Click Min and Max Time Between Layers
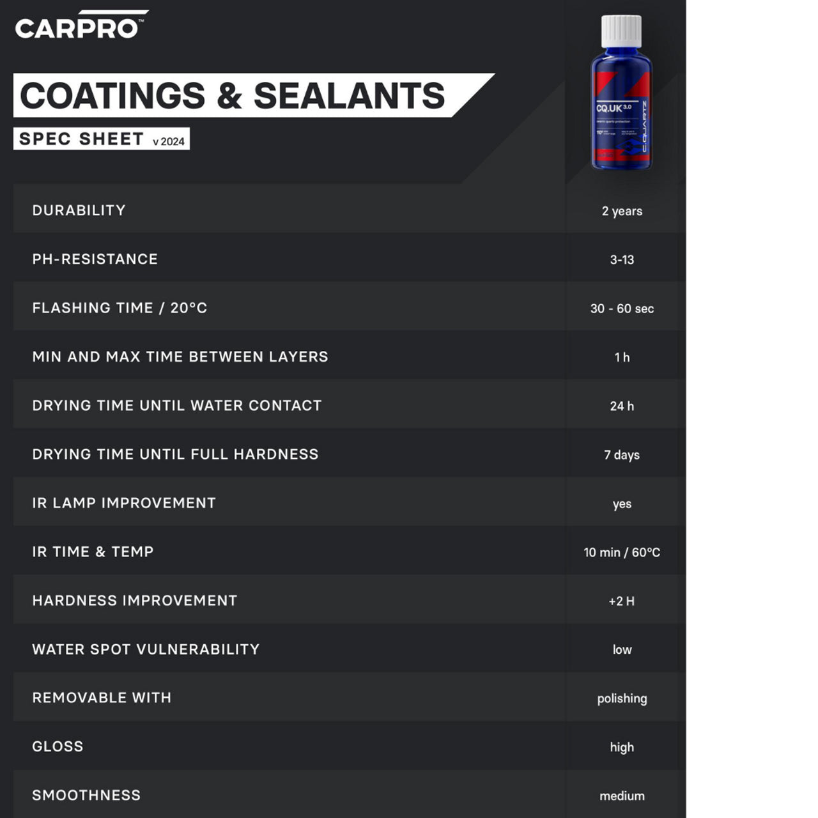This screenshot has width=818, height=818. point(180,357)
